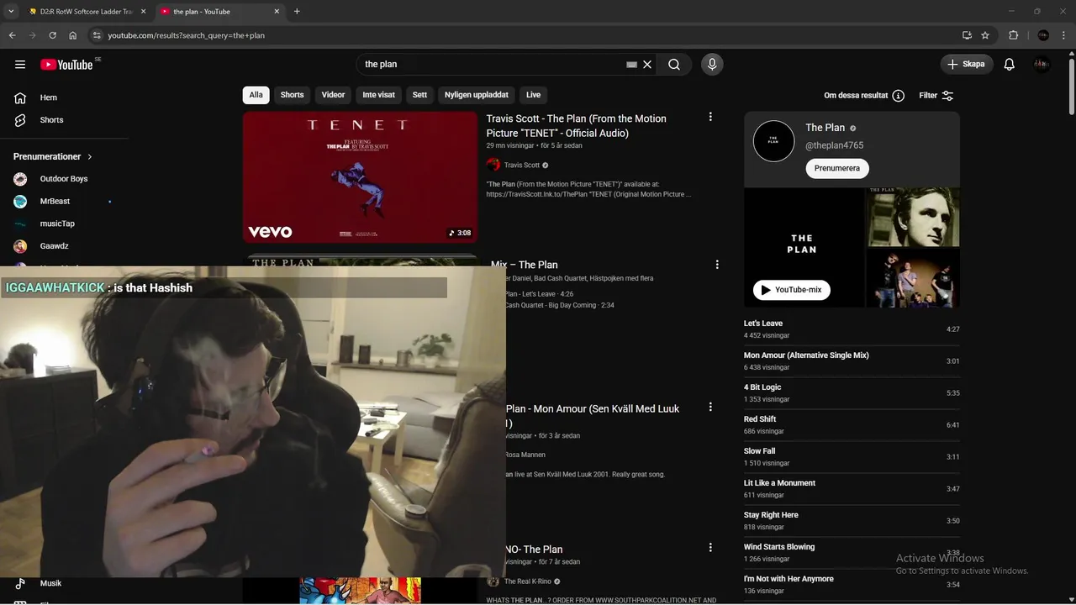
Task: Go to the browser home page
Action: point(73,35)
